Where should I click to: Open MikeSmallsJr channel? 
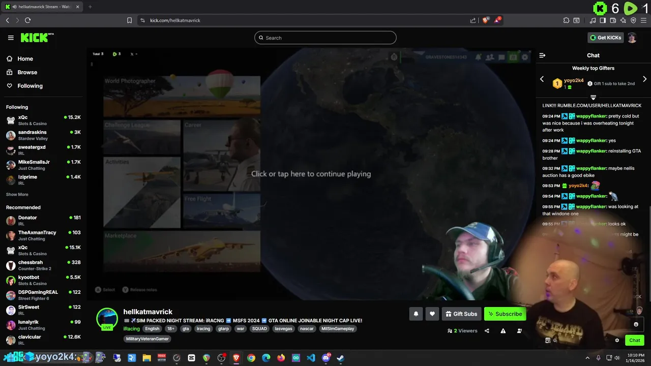tap(43, 165)
